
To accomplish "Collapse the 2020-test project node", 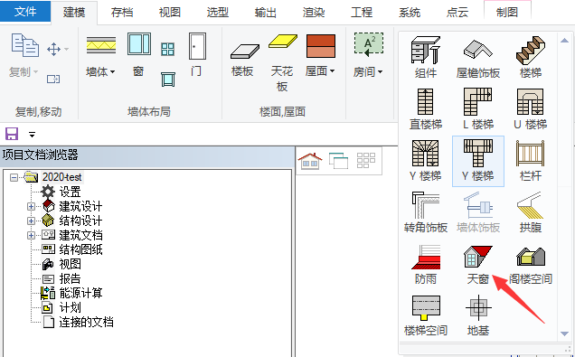I will click(14, 178).
